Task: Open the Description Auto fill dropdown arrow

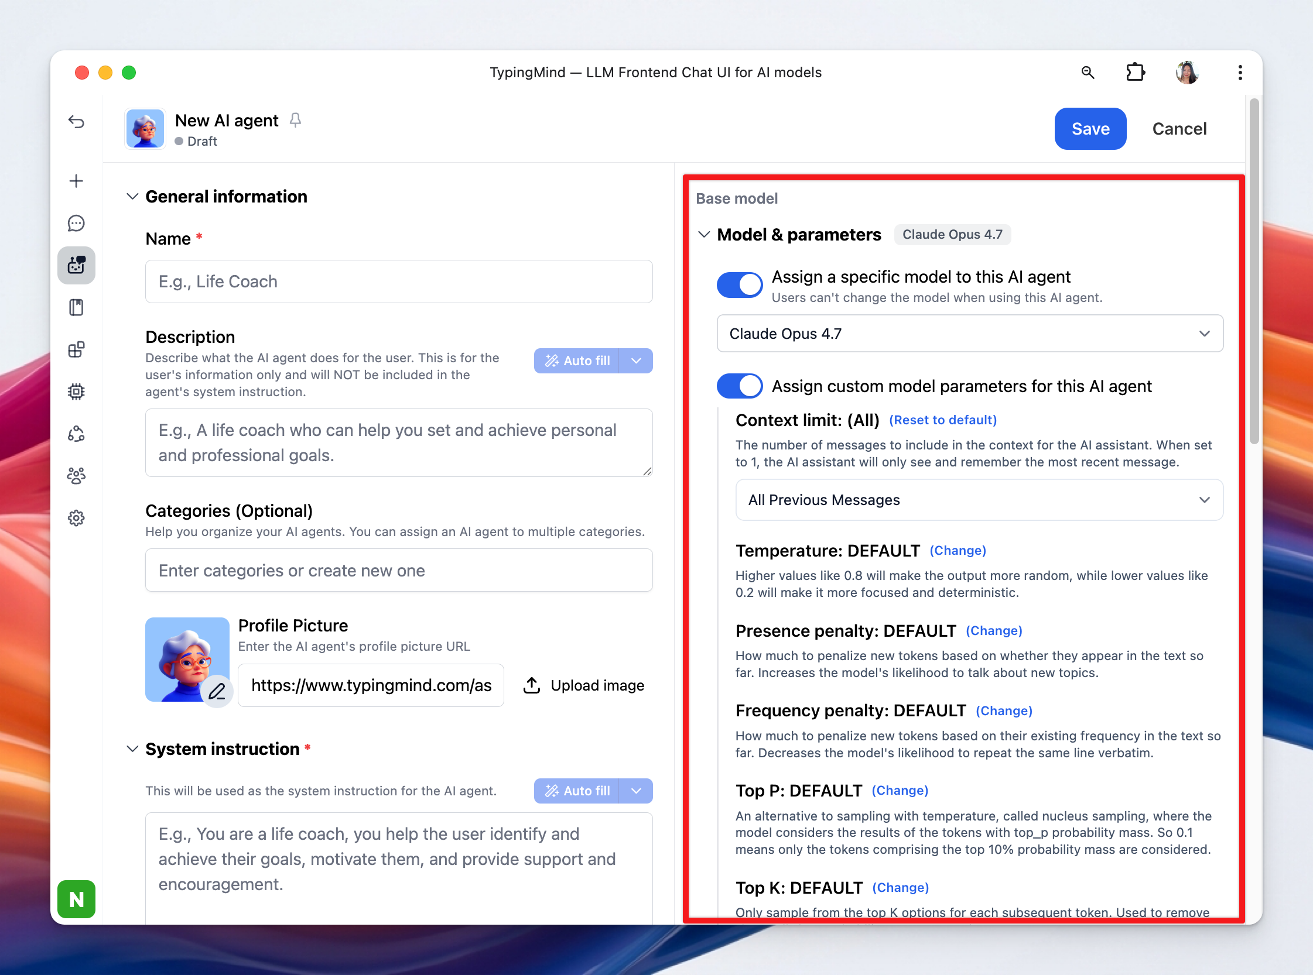Action: [x=636, y=361]
